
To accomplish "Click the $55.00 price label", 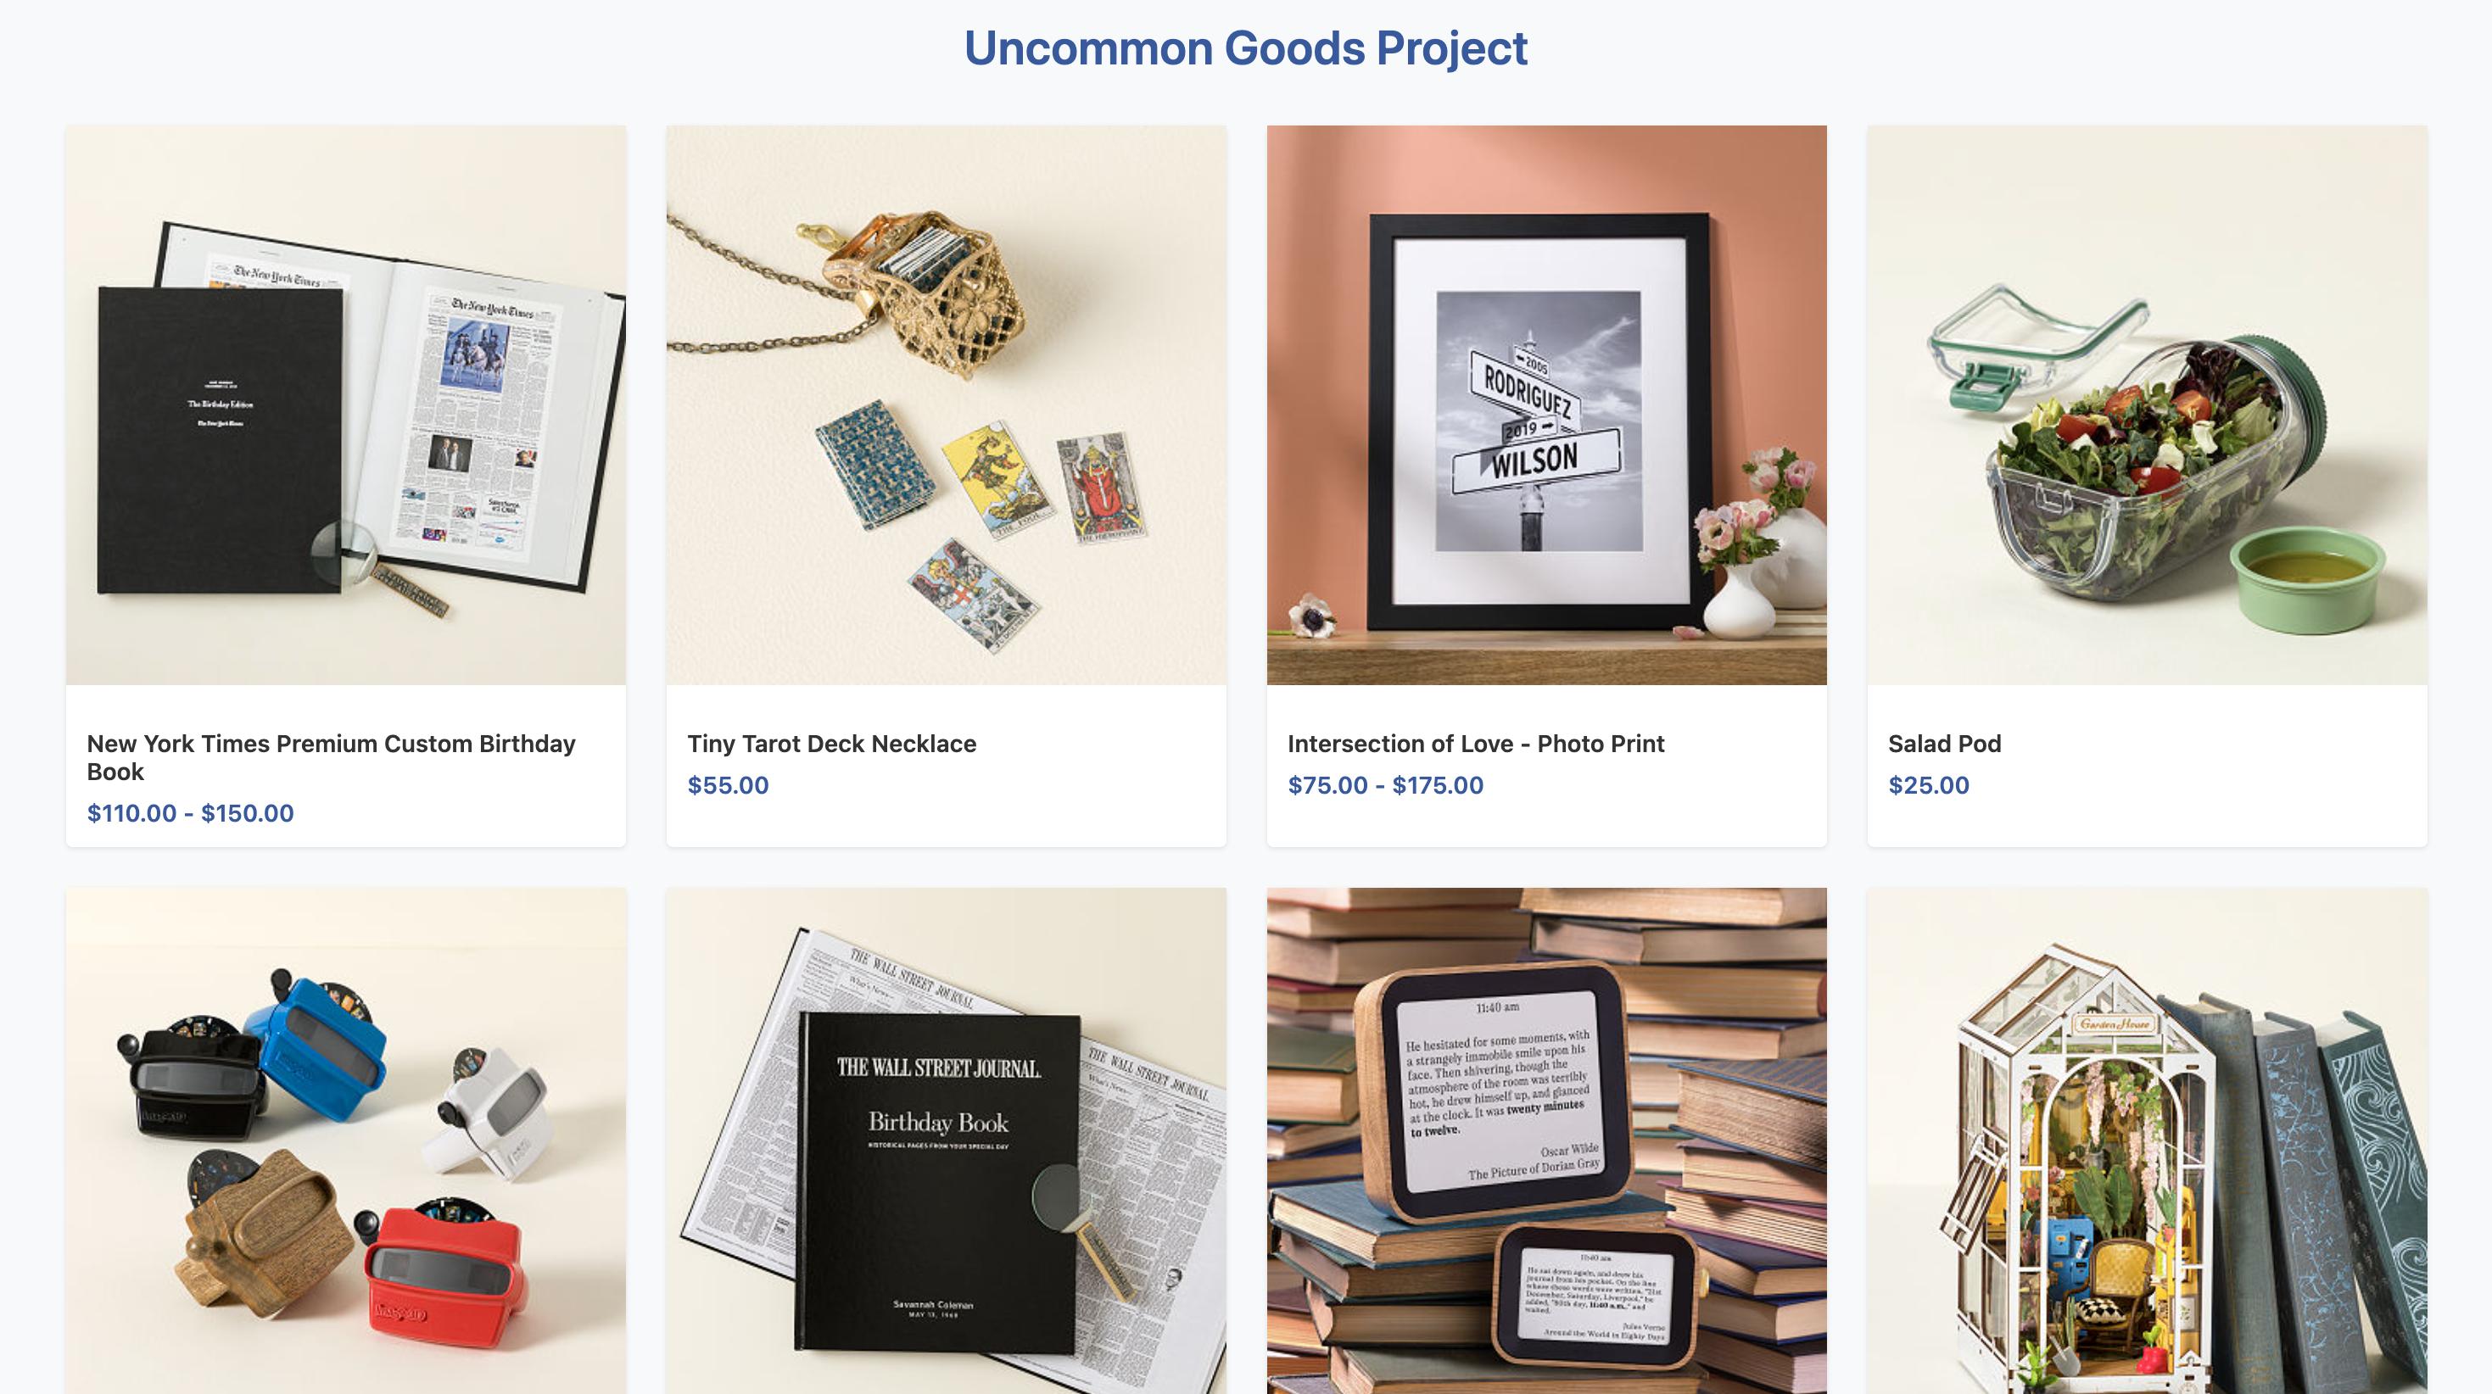I will tap(728, 785).
